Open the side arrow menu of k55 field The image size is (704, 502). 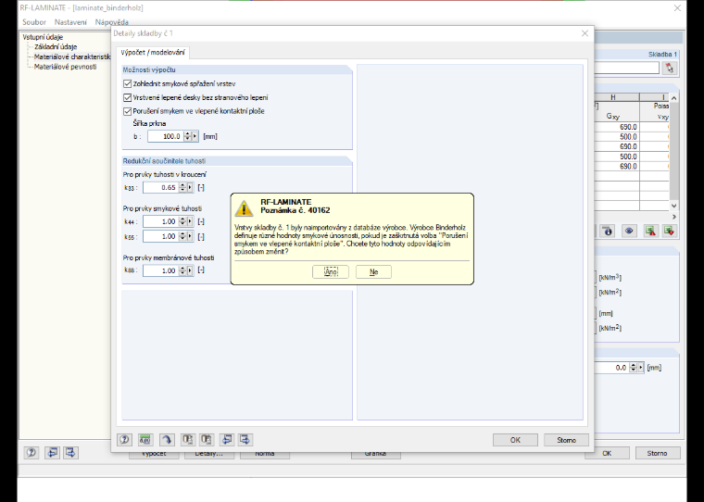point(190,236)
